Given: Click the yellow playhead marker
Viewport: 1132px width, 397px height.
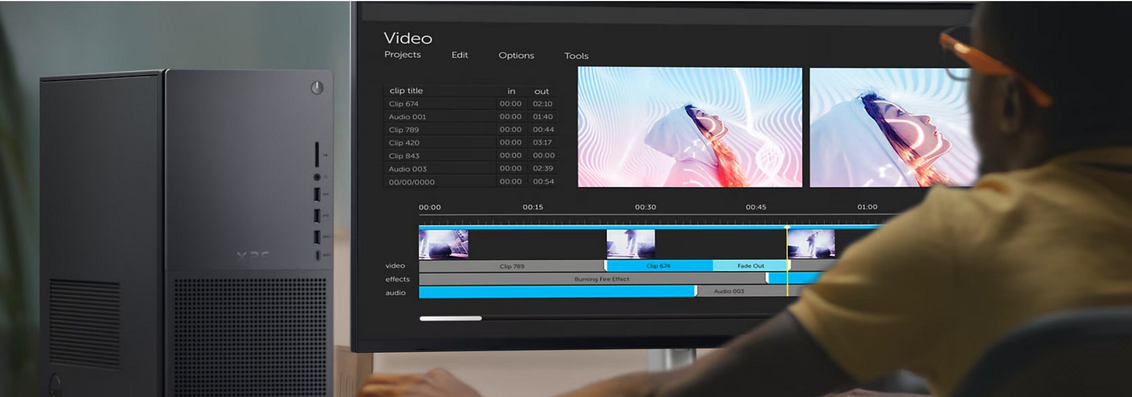Looking at the screenshot, I should click(787, 227).
